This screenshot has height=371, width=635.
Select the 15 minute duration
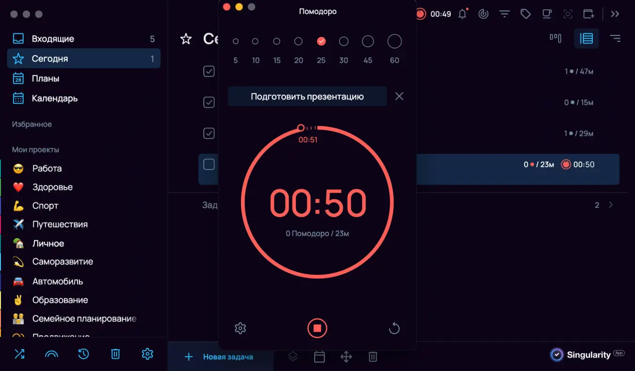[x=277, y=42]
